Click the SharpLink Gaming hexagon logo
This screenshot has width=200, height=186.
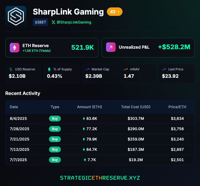coord(16,16)
